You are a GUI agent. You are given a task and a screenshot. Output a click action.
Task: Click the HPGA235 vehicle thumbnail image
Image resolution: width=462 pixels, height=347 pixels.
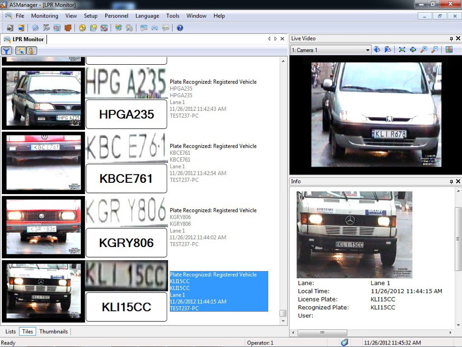43,99
